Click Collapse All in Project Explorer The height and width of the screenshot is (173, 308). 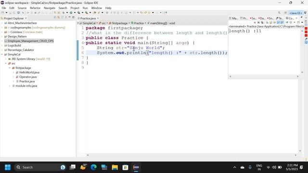55,17
